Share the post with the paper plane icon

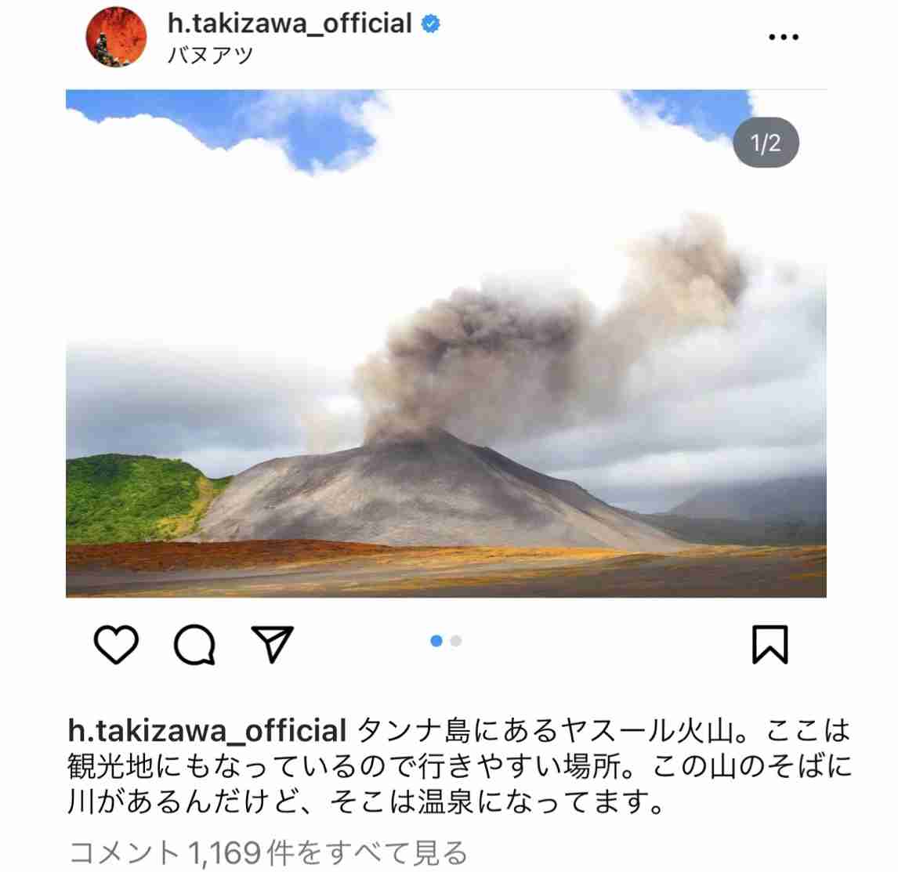tap(273, 644)
